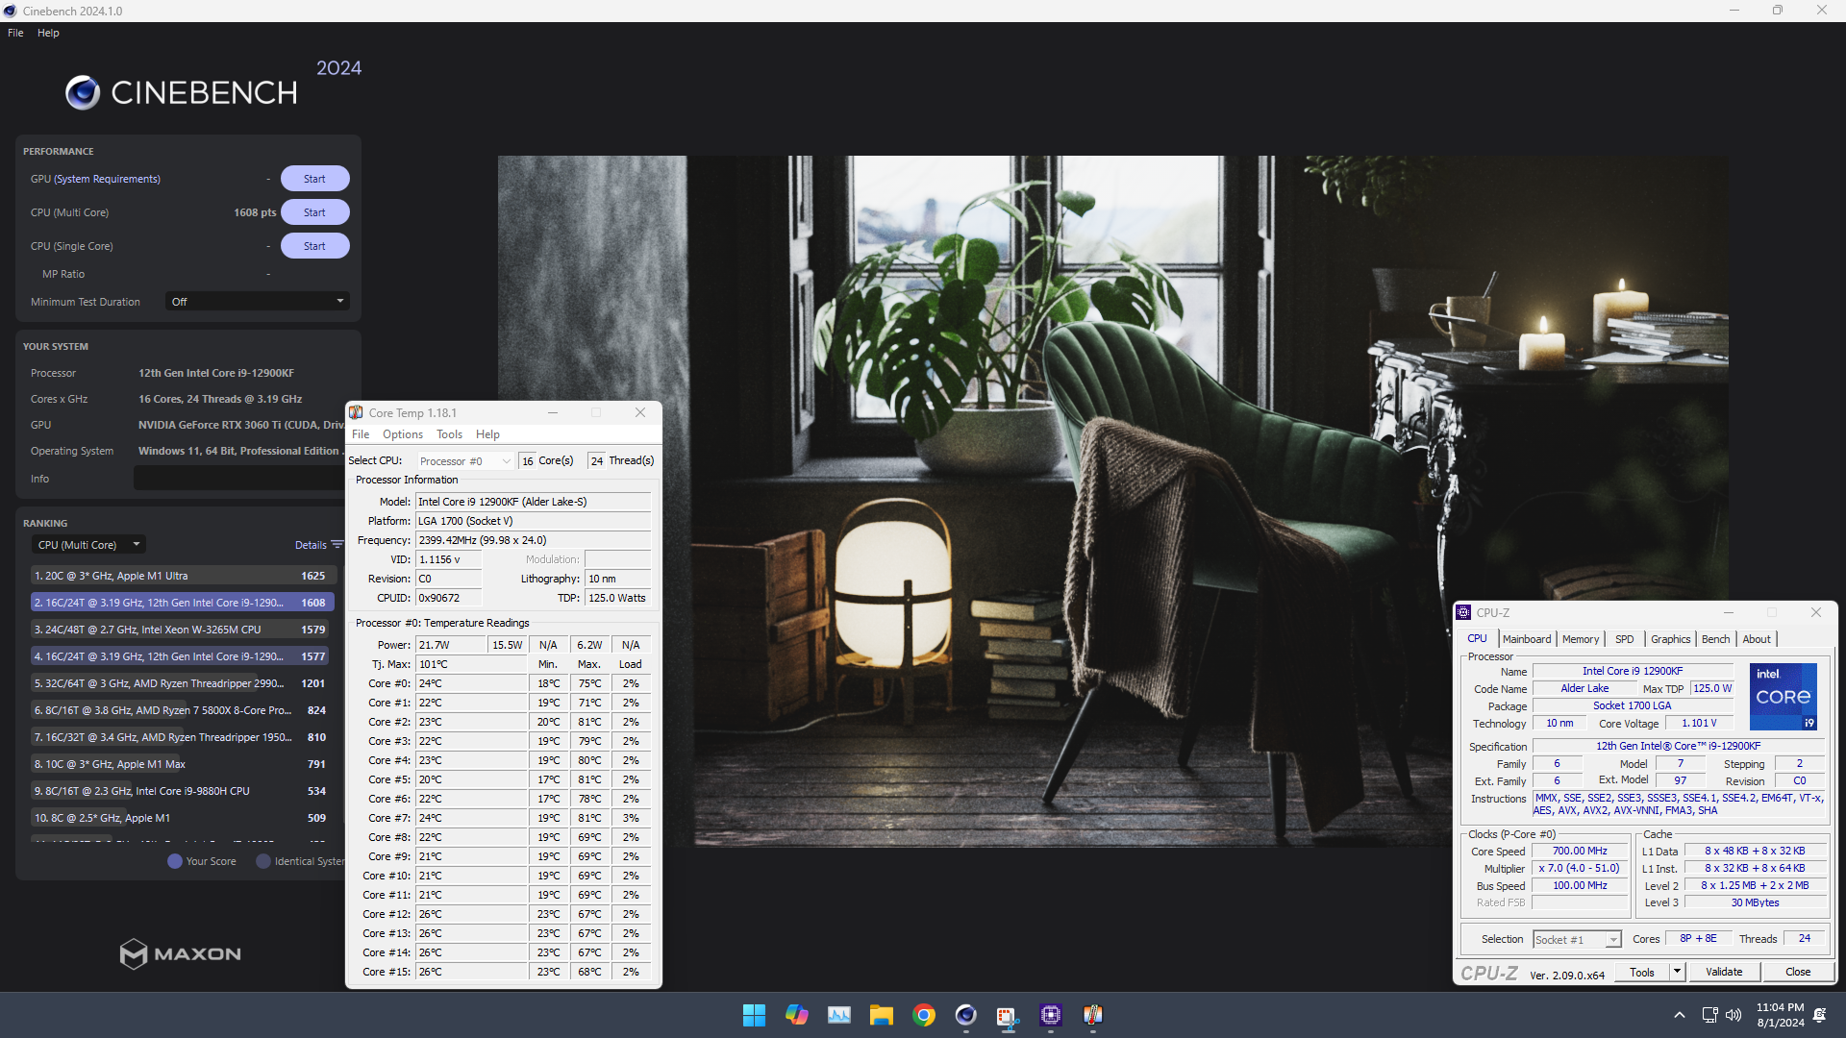Image resolution: width=1846 pixels, height=1038 pixels.
Task: Switch to CPU-Z SPD tab
Action: click(x=1625, y=639)
